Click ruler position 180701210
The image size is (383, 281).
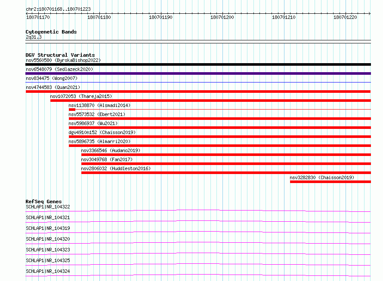point(284,17)
